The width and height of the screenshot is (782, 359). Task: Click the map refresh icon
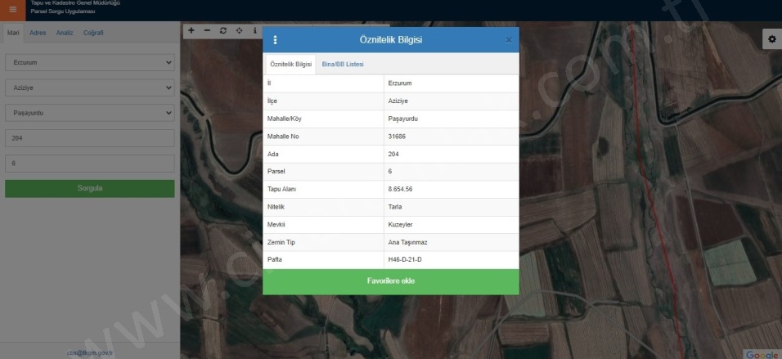[x=223, y=30]
